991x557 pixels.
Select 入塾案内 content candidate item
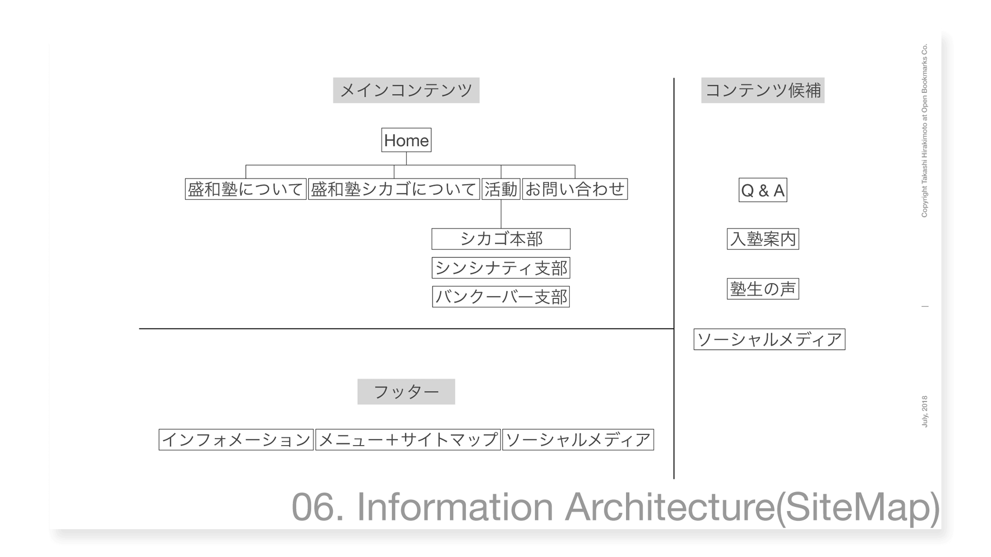click(x=763, y=239)
